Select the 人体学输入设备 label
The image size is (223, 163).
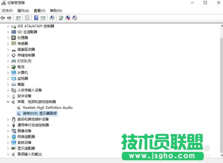tap(29, 90)
